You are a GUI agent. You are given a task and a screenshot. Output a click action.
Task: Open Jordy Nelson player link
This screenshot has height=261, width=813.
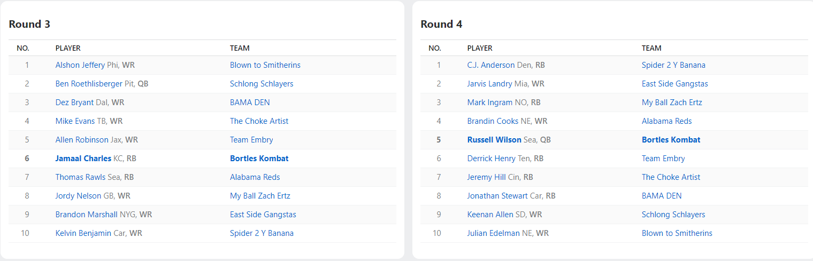(78, 196)
